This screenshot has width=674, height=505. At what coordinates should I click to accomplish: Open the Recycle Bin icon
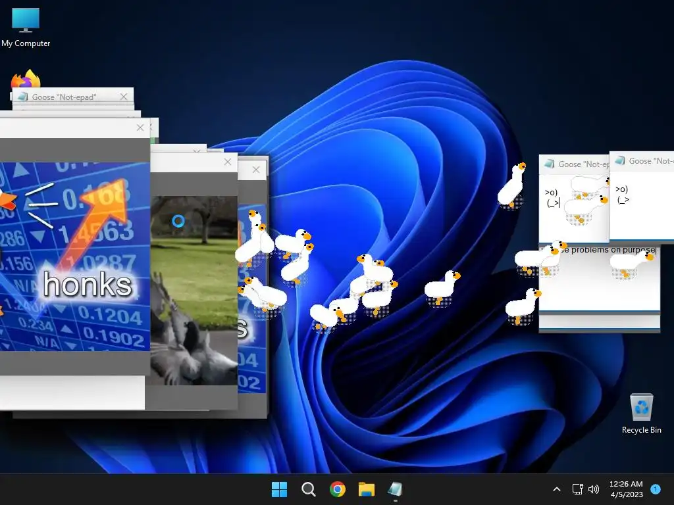coord(641,413)
